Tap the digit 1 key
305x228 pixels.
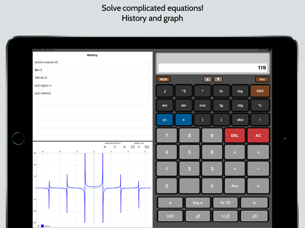[x=167, y=169]
